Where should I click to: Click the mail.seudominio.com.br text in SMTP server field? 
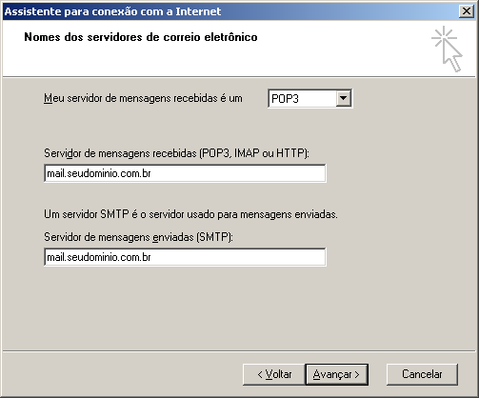click(99, 257)
